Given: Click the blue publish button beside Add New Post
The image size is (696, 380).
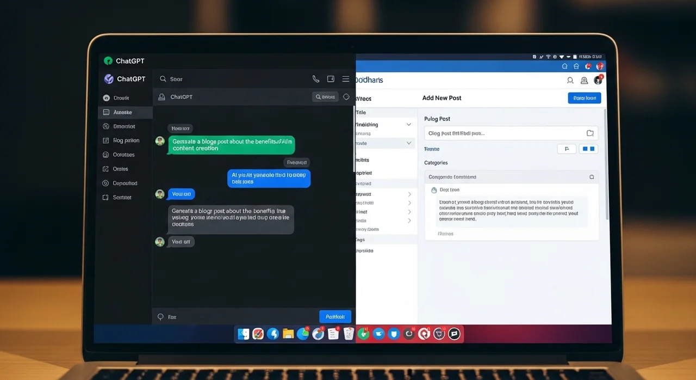Looking at the screenshot, I should click(x=585, y=98).
